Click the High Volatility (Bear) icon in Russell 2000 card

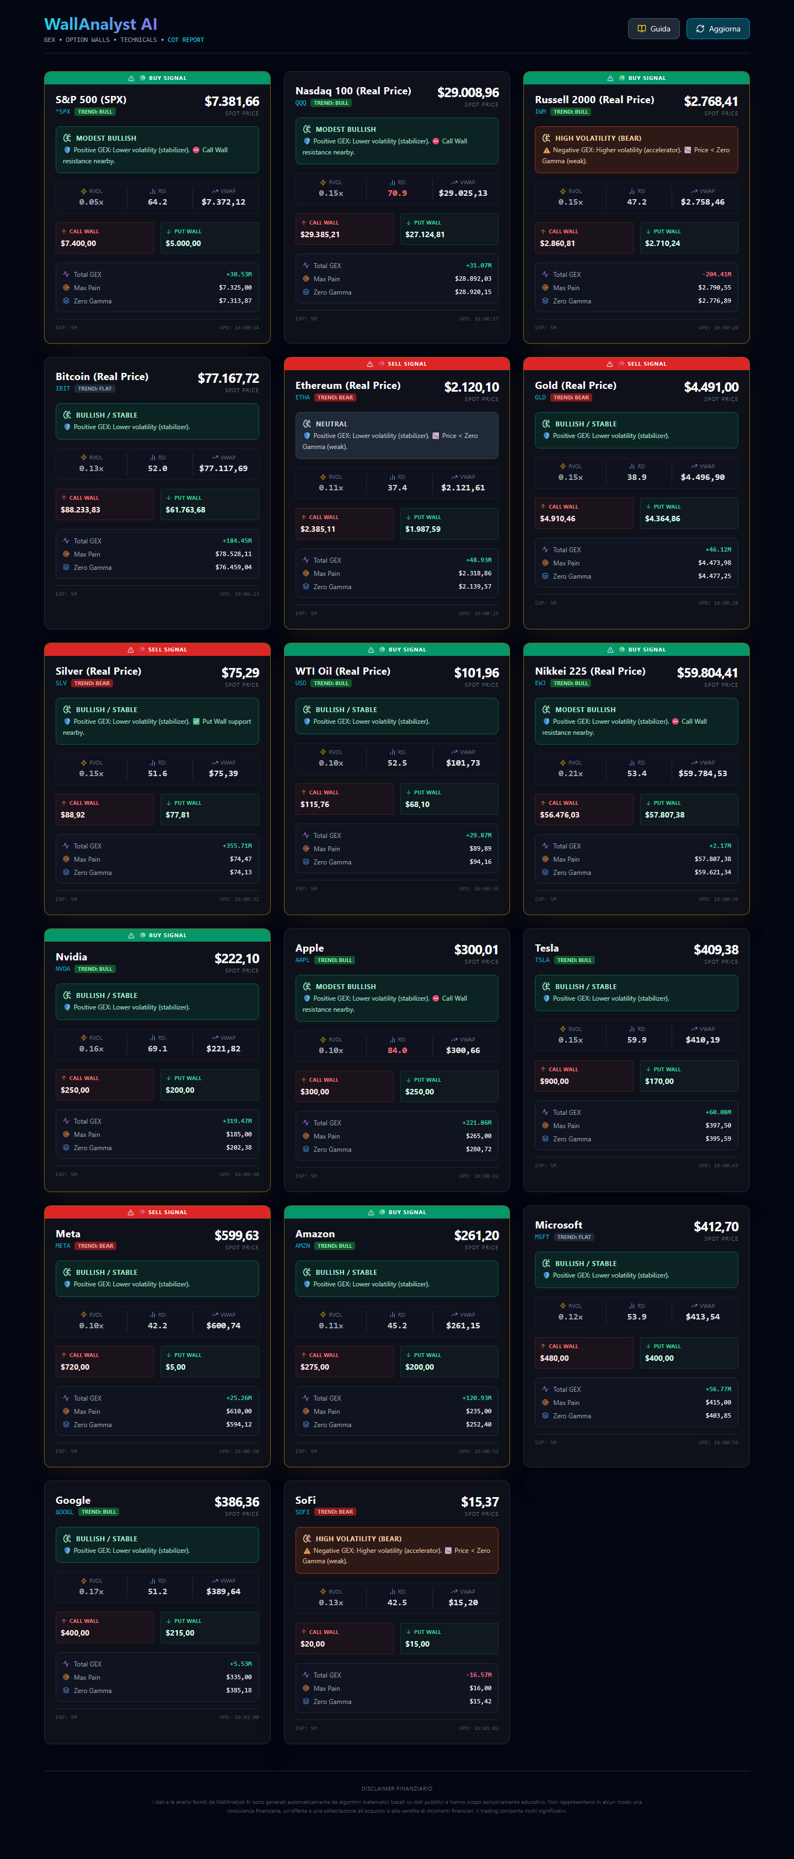(x=546, y=138)
